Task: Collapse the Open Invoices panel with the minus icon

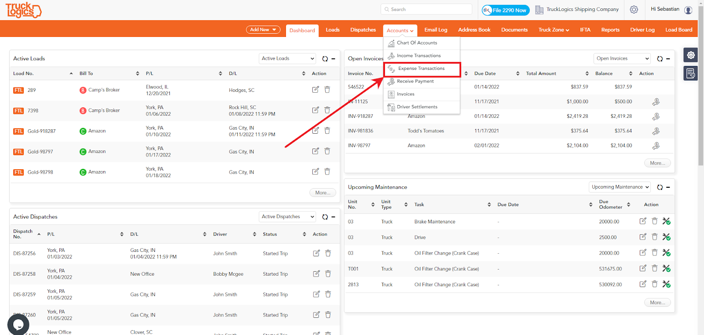Action: [668, 58]
